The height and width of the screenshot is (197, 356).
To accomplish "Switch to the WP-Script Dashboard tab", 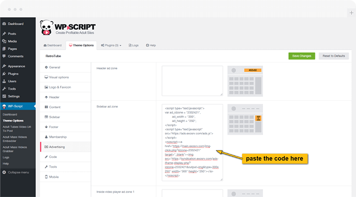I will coord(53,45).
